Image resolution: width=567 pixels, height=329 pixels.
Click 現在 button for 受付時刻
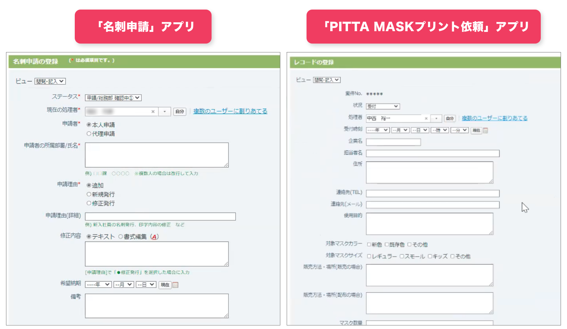476,131
